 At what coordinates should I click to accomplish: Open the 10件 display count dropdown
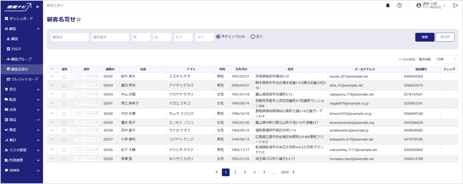point(446,59)
